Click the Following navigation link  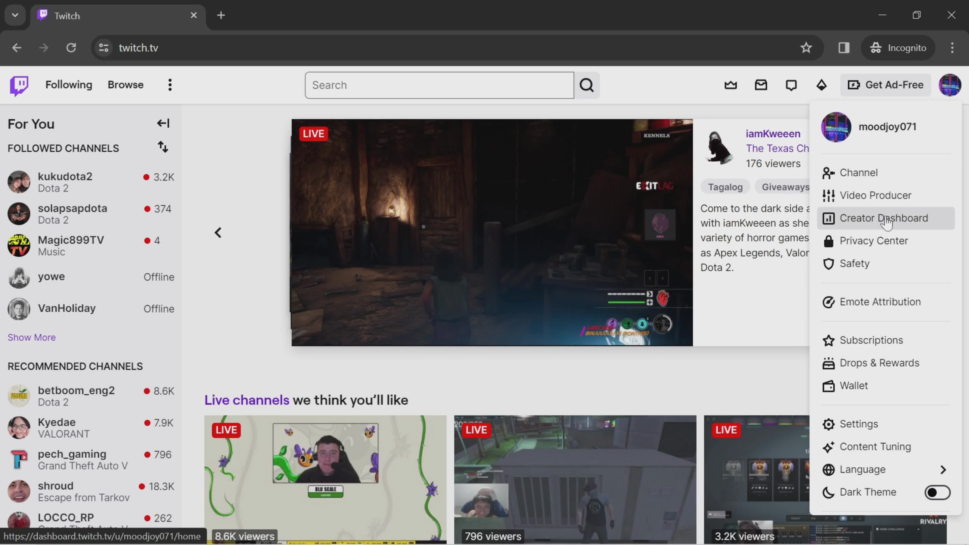[69, 85]
